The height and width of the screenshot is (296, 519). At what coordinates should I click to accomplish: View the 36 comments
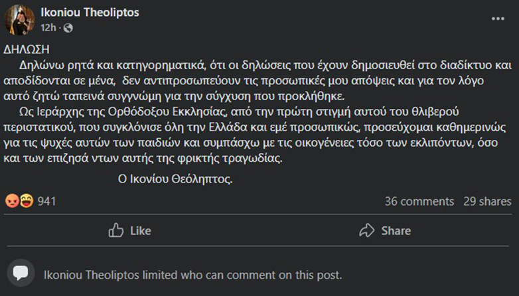pyautogui.click(x=419, y=201)
